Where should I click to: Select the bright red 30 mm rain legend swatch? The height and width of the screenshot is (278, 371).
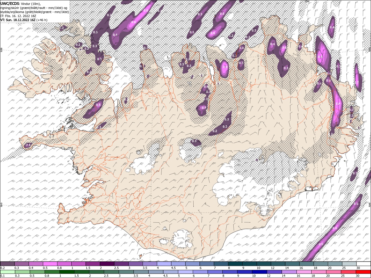tap(363, 272)
